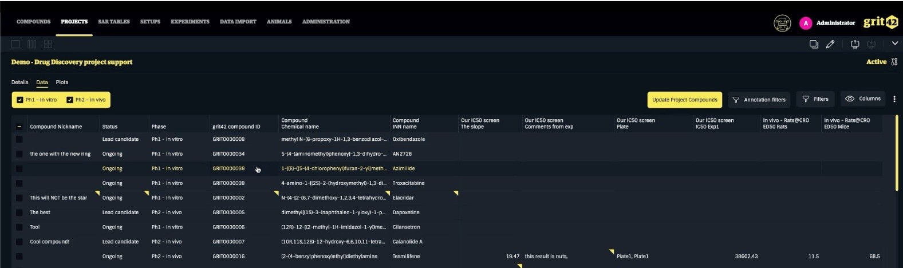The image size is (903, 268).
Task: Switch to column layout view icon
Action: (31, 44)
